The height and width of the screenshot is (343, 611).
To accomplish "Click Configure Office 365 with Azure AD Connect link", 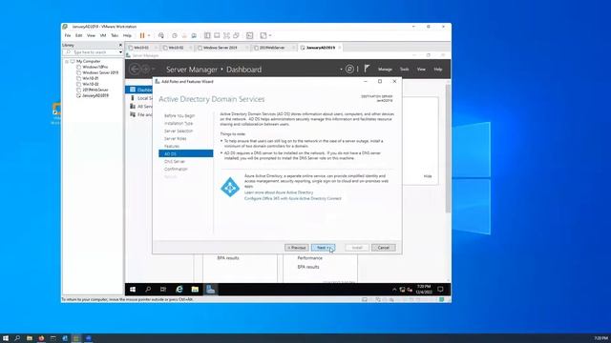I will click(x=293, y=198).
